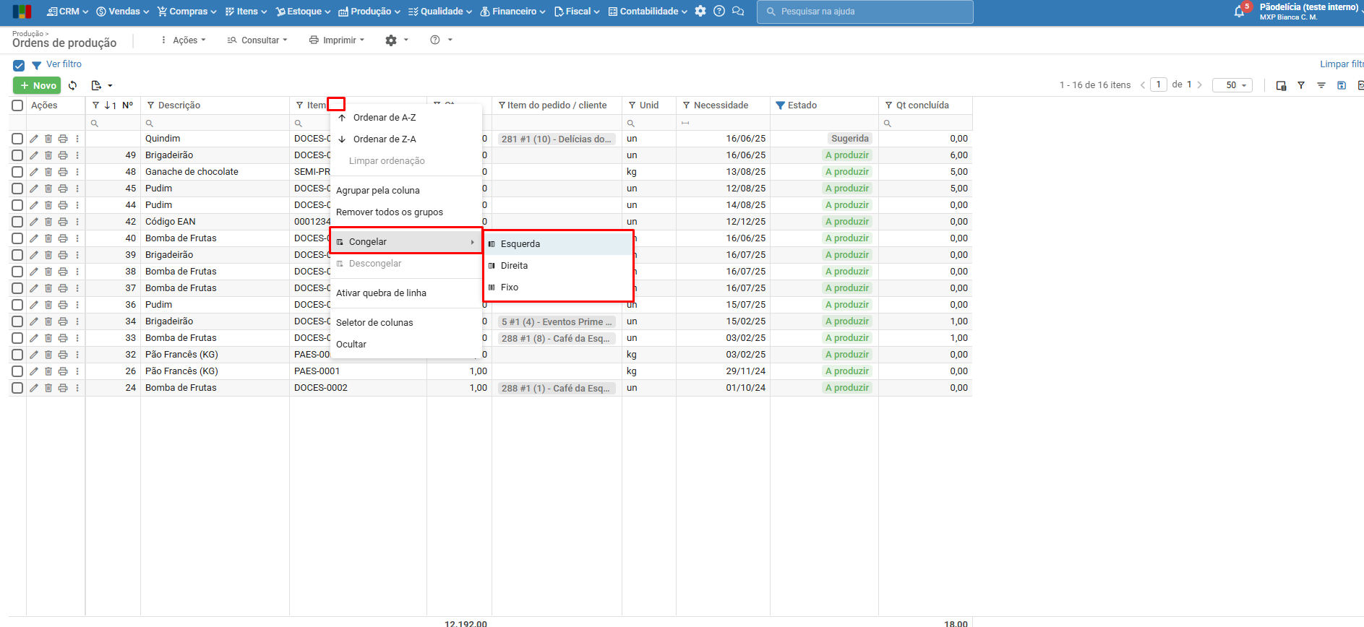Check the select-all rows checkbox in header
The height and width of the screenshot is (627, 1364).
(17, 105)
